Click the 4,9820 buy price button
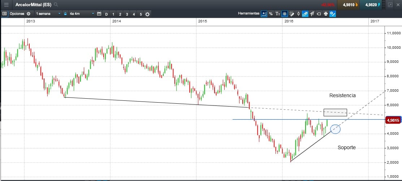This screenshot has width=402, height=181. click(372, 5)
